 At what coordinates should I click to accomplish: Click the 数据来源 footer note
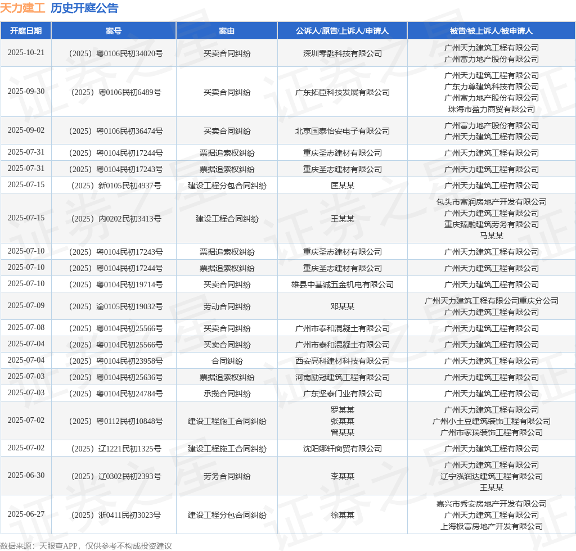coord(86,546)
